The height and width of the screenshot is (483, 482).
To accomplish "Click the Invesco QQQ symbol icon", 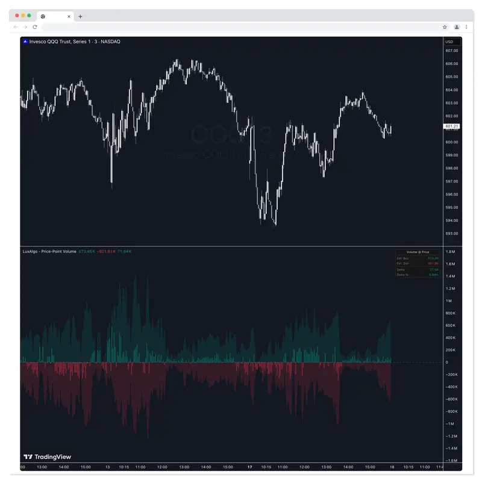I will pos(24,42).
